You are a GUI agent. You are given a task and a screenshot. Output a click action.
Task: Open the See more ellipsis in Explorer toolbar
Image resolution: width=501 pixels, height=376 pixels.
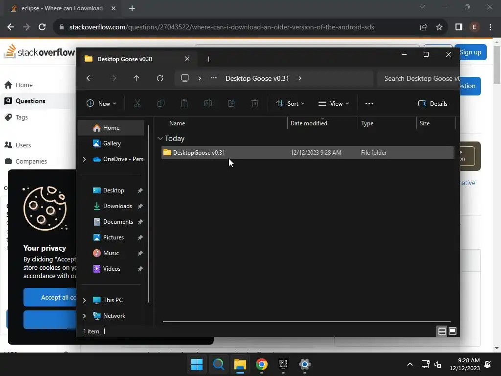pyautogui.click(x=369, y=104)
